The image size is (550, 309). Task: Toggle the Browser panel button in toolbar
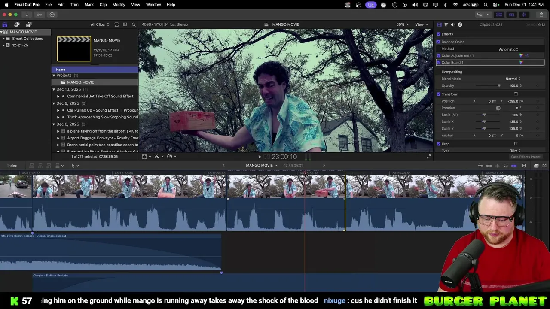coord(499,15)
